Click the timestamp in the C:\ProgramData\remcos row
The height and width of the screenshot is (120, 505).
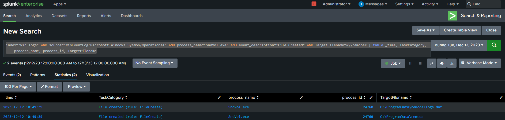point(23,117)
